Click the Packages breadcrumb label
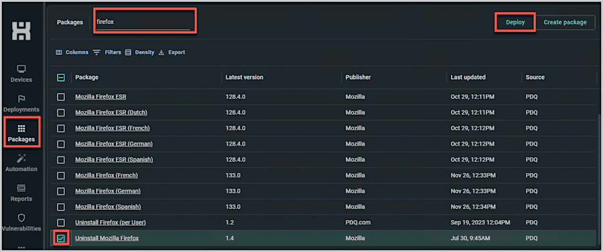The height and width of the screenshot is (252, 603). [x=70, y=22]
